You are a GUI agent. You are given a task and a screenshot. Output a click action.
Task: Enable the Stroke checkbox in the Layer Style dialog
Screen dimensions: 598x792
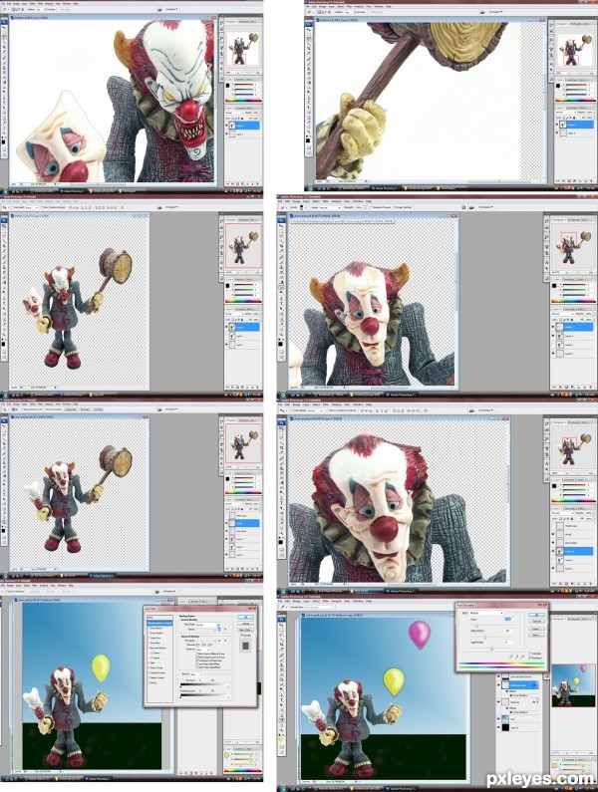[x=149, y=682]
